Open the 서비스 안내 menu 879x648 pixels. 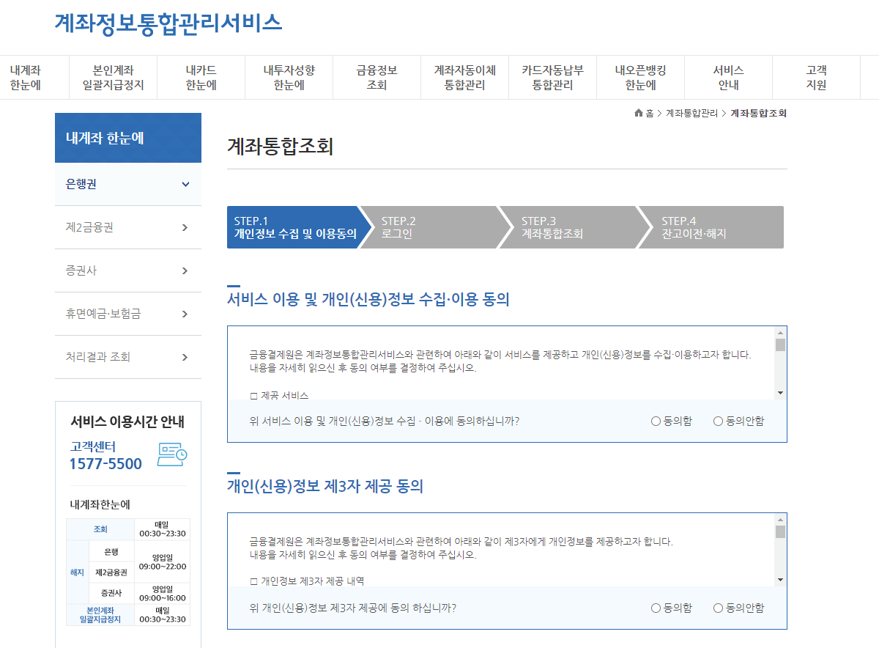[728, 77]
